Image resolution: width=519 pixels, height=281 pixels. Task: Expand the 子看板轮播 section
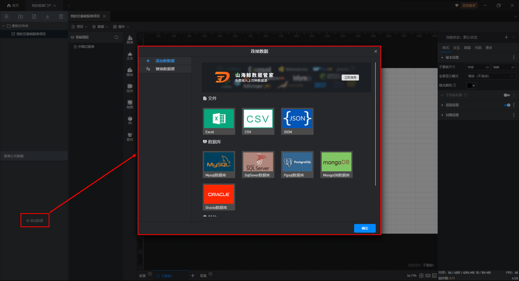click(442, 95)
